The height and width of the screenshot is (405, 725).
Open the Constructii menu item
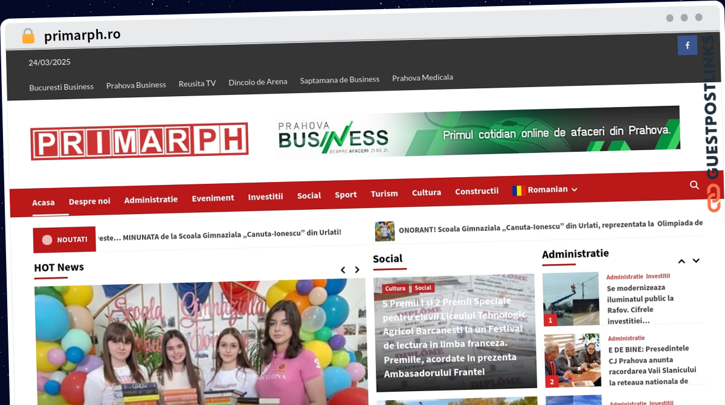pos(477,191)
